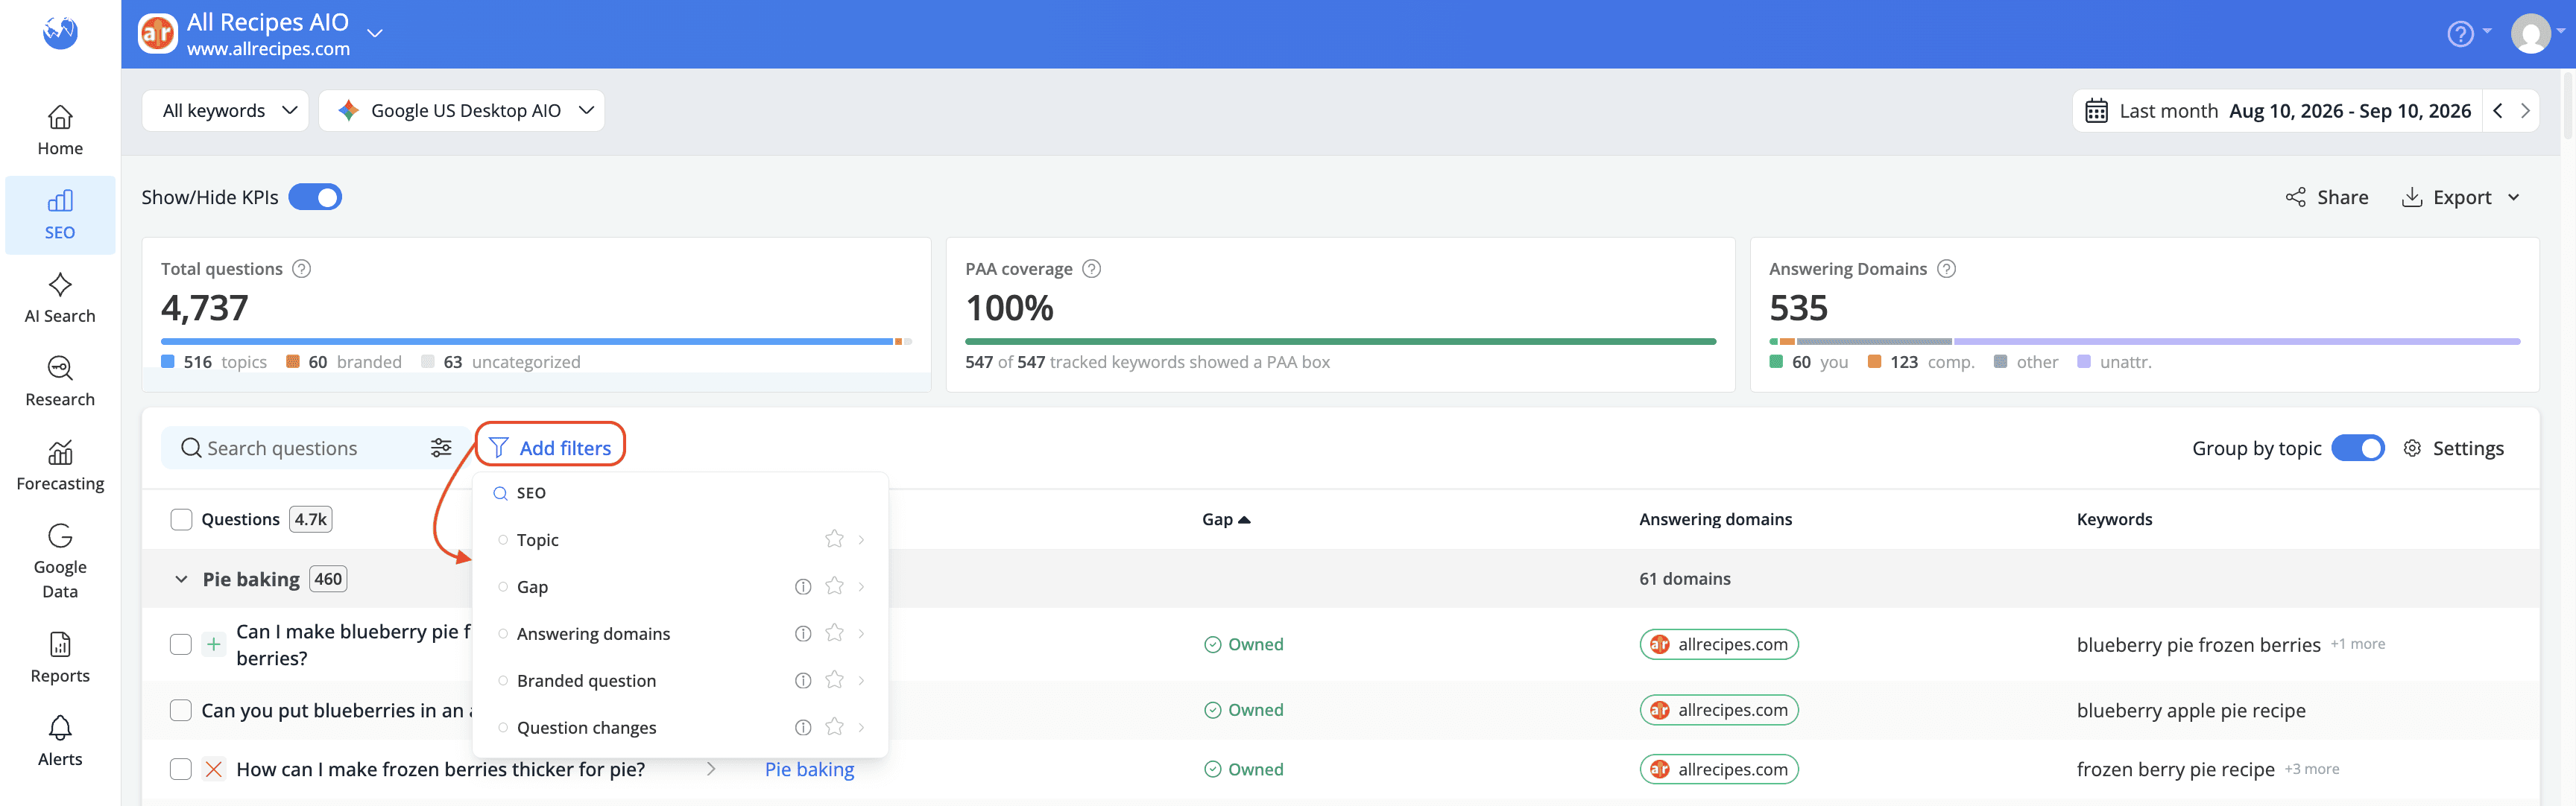The image size is (2576, 806).
Task: Check the blueberries in apple pie question
Action: pyautogui.click(x=181, y=711)
